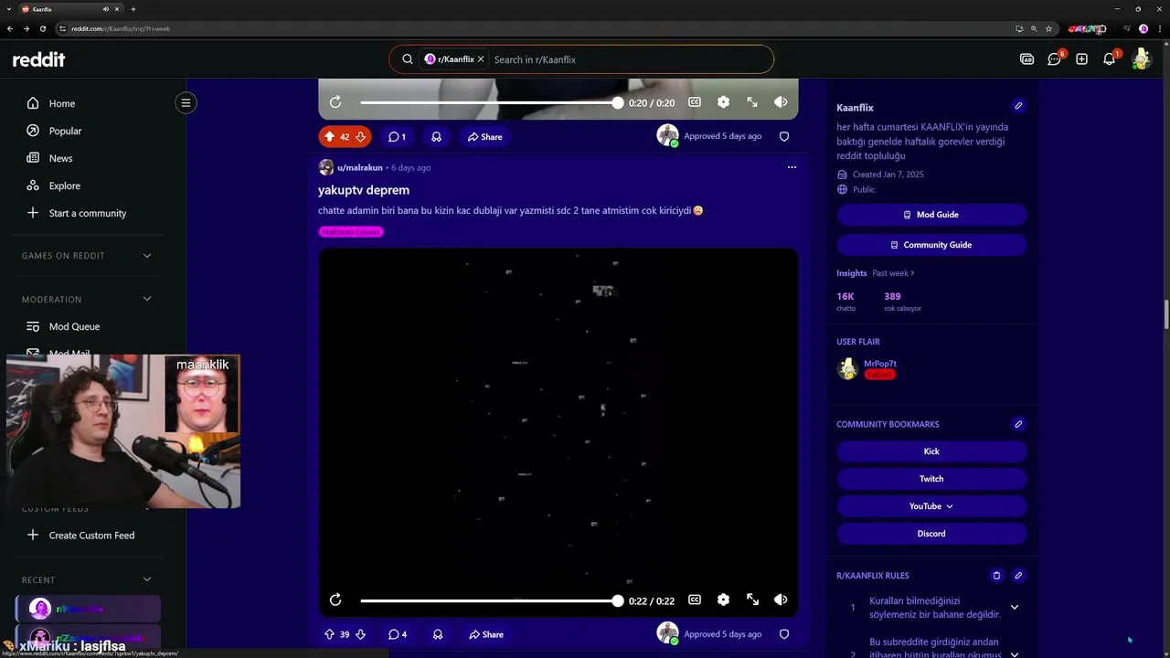This screenshot has height=658, width=1170.
Task: Expand YouTube bookmark dropdown
Action: [x=931, y=506]
